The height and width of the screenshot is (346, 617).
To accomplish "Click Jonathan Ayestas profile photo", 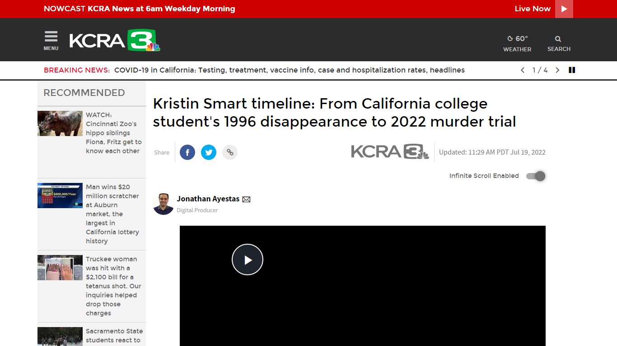I will click(164, 204).
